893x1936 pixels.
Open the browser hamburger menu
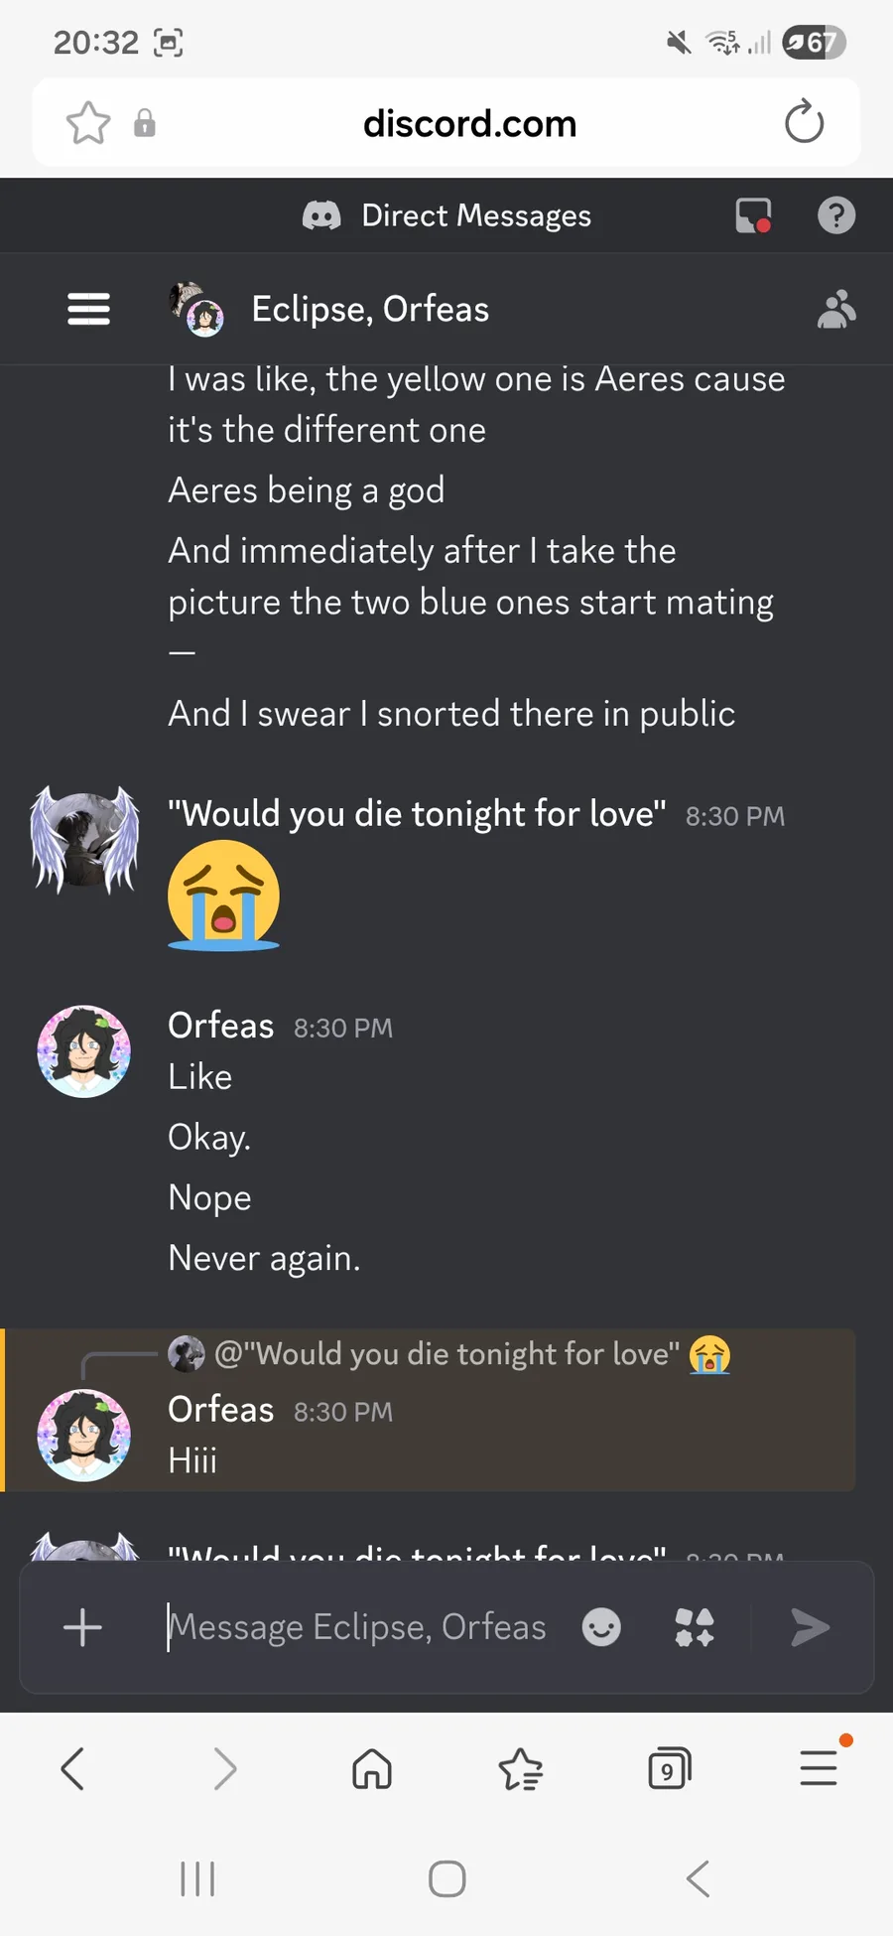pos(819,1769)
